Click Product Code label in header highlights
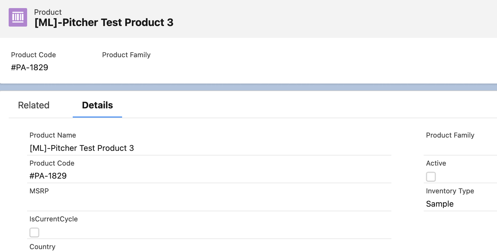This screenshot has width=497, height=252. [33, 55]
